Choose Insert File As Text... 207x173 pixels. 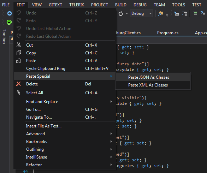click(x=65, y=126)
